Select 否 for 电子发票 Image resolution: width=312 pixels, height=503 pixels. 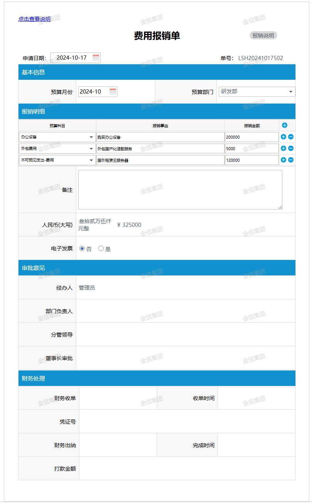[82, 249]
